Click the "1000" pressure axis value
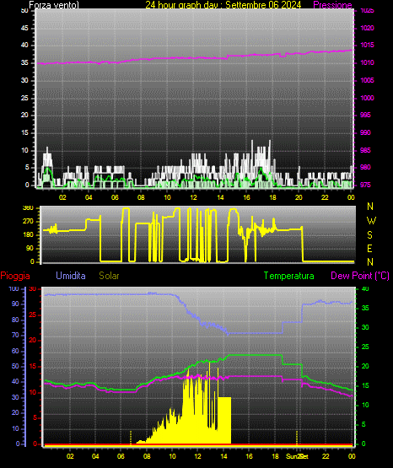 point(367,98)
